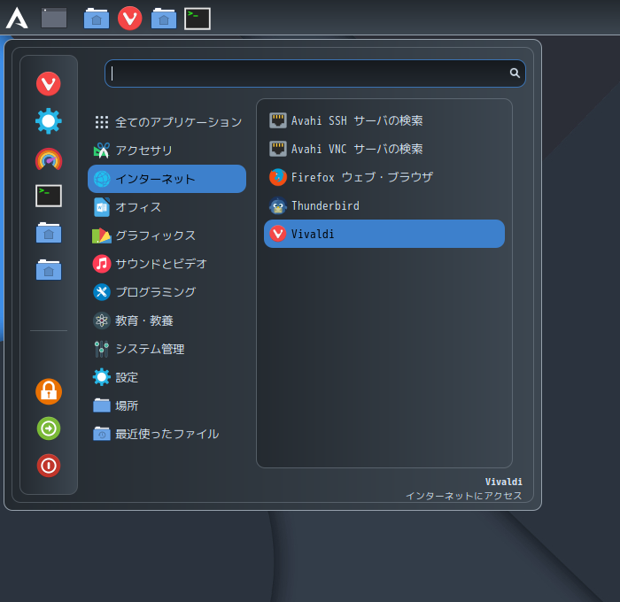Launch Thunderbird mail client
The height and width of the screenshot is (602, 620).
tap(384, 206)
